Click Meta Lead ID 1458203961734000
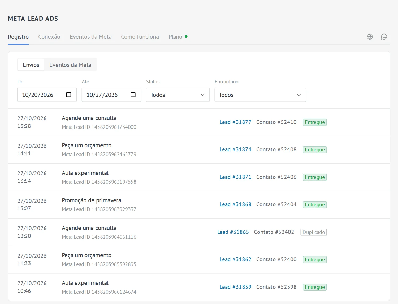The height and width of the screenshot is (304, 398). 99,127
